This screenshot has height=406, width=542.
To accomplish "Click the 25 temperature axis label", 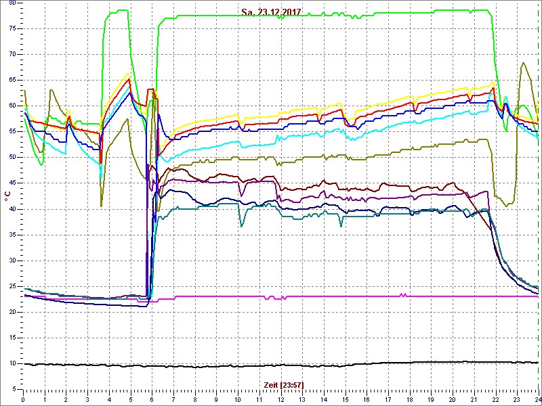I will point(12,286).
